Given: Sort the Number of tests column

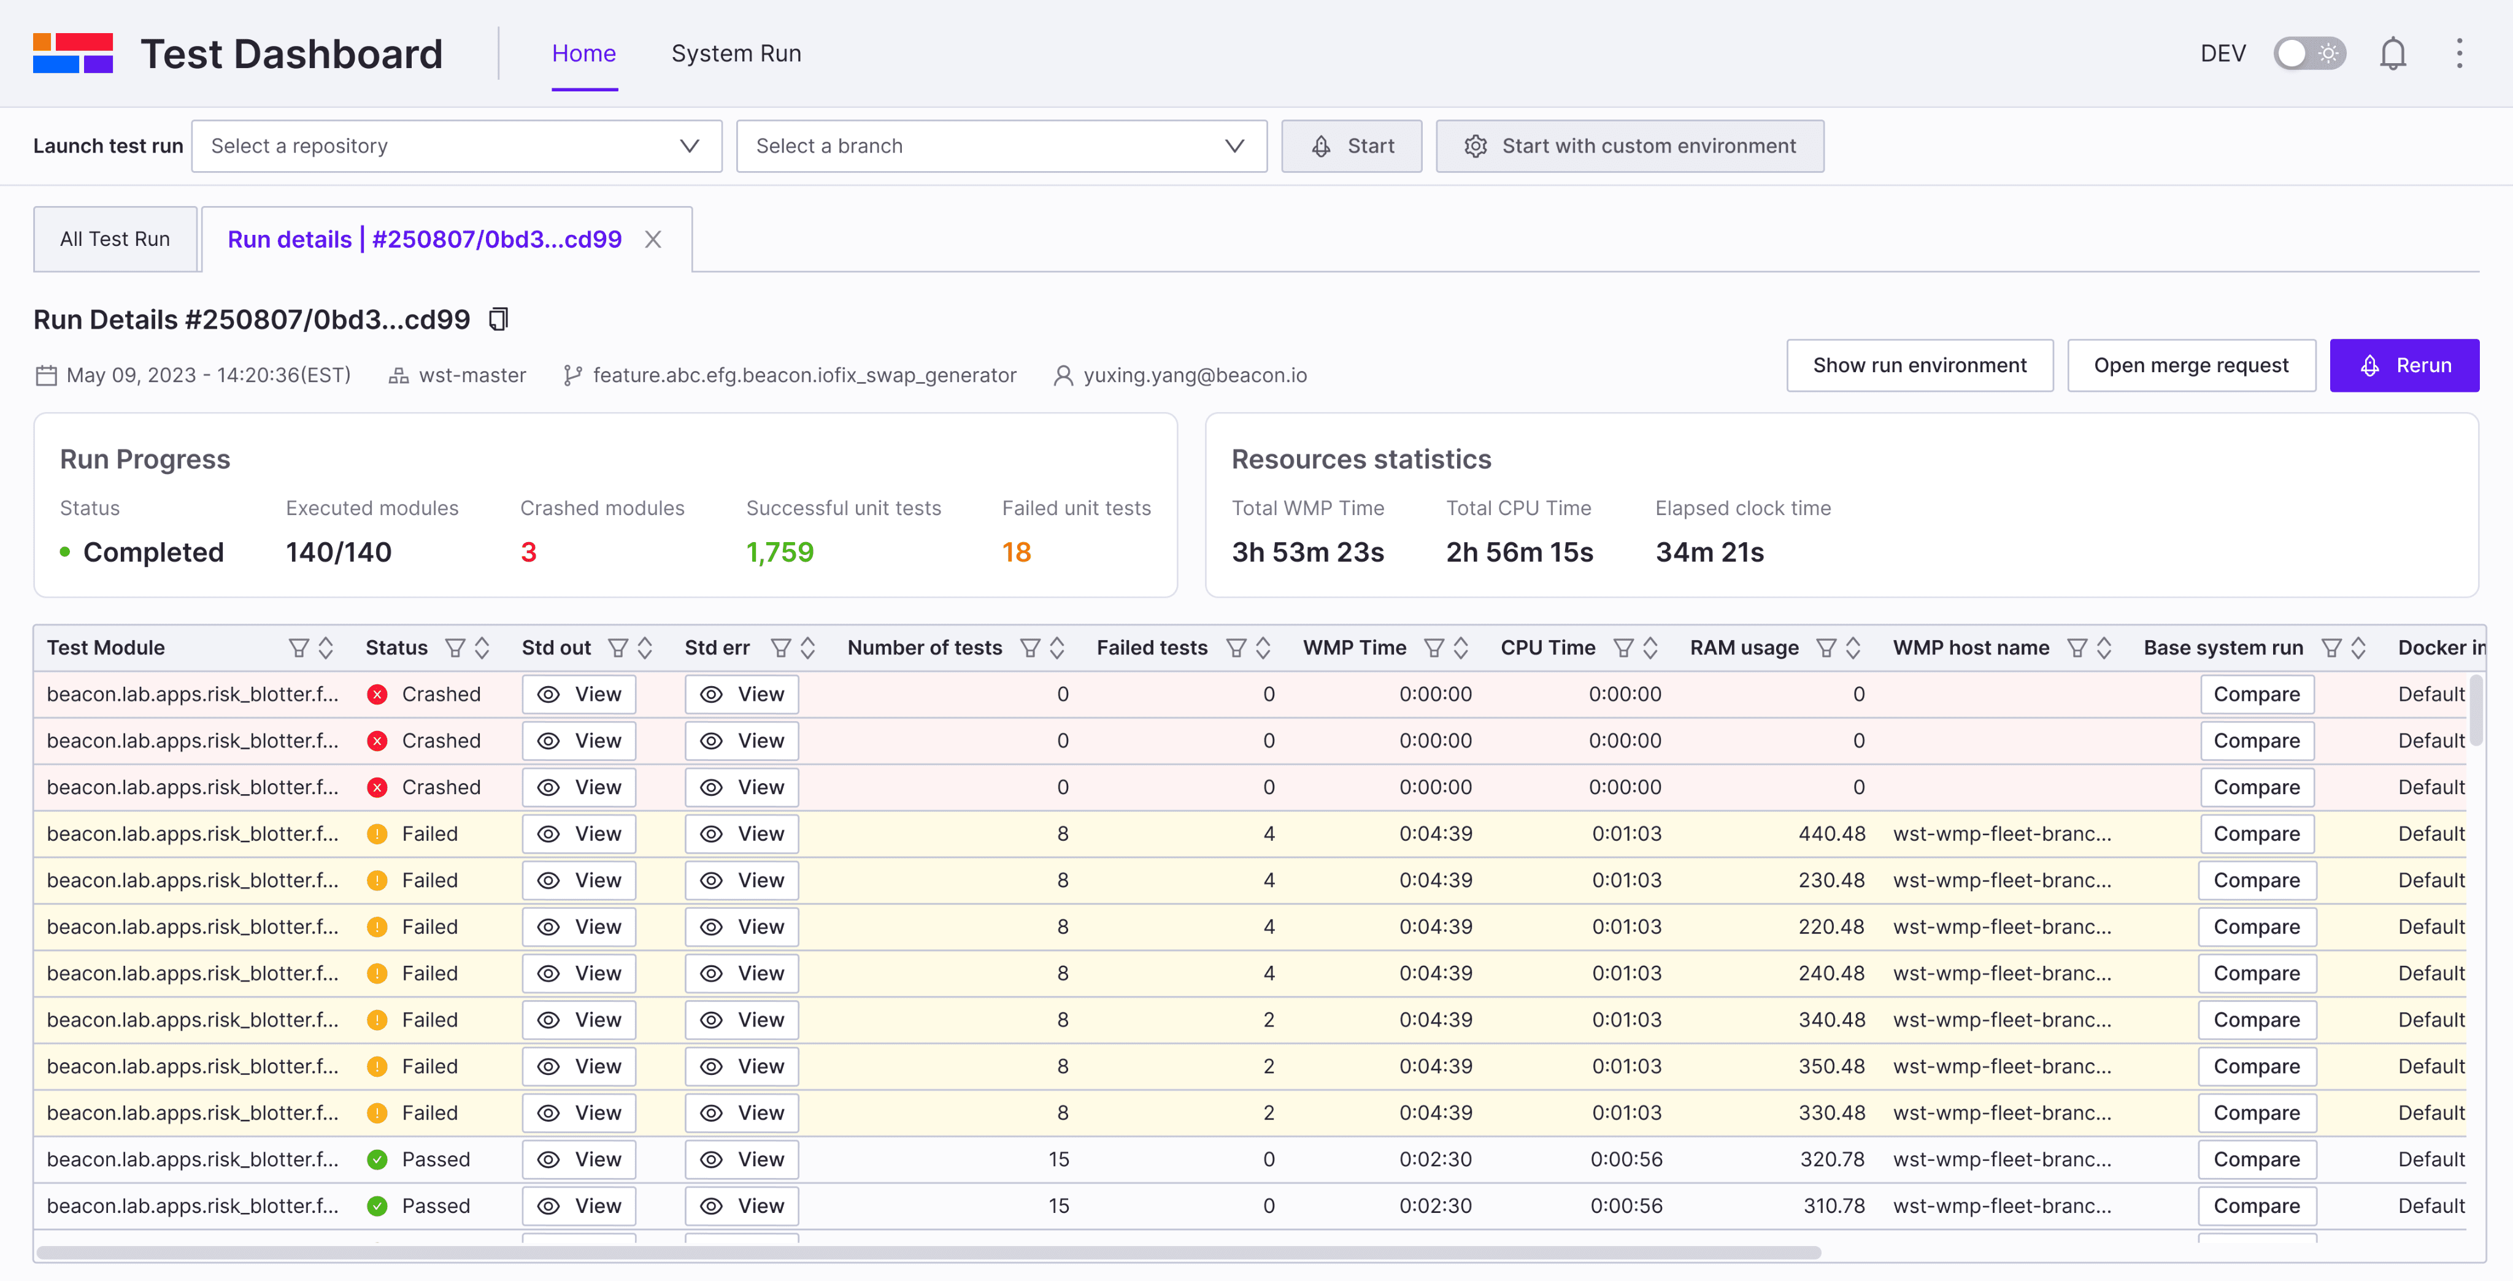Looking at the screenshot, I should [x=1058, y=648].
